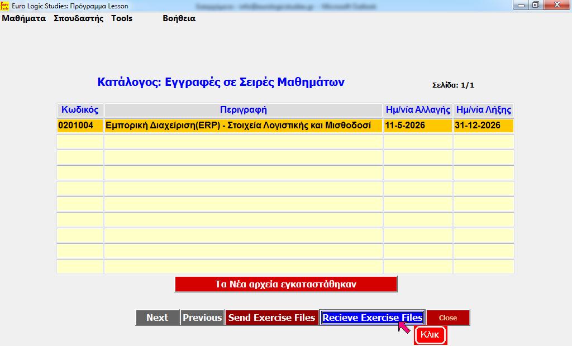Click the expiry date 31-12-2026 cell
572x346 pixels.
coord(484,126)
